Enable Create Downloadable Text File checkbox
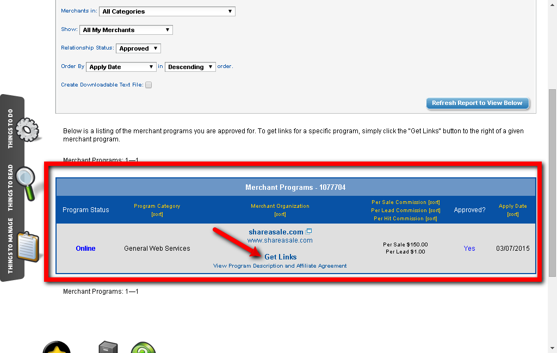Image resolution: width=557 pixels, height=353 pixels. click(148, 85)
